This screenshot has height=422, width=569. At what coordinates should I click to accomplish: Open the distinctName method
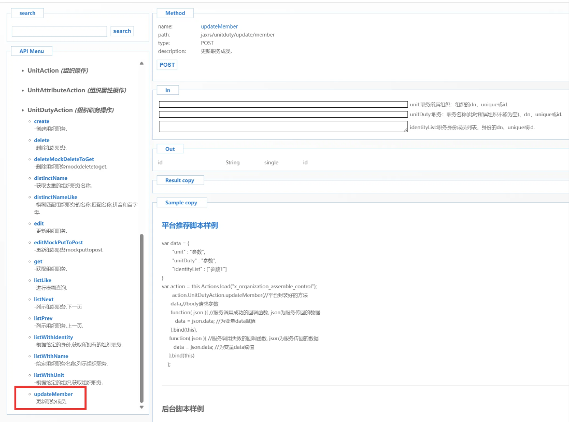(x=50, y=178)
